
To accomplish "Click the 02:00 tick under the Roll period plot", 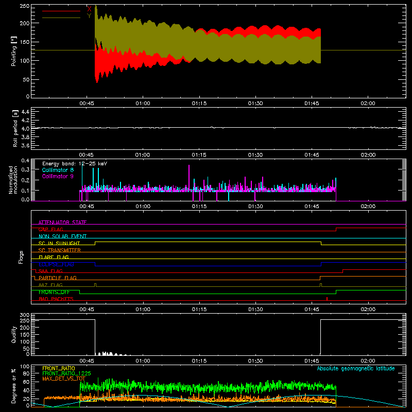I will tap(368, 155).
